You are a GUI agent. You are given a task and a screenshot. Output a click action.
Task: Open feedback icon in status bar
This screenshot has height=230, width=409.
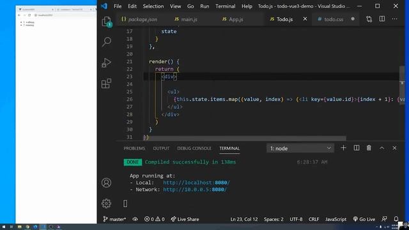coord(384,219)
